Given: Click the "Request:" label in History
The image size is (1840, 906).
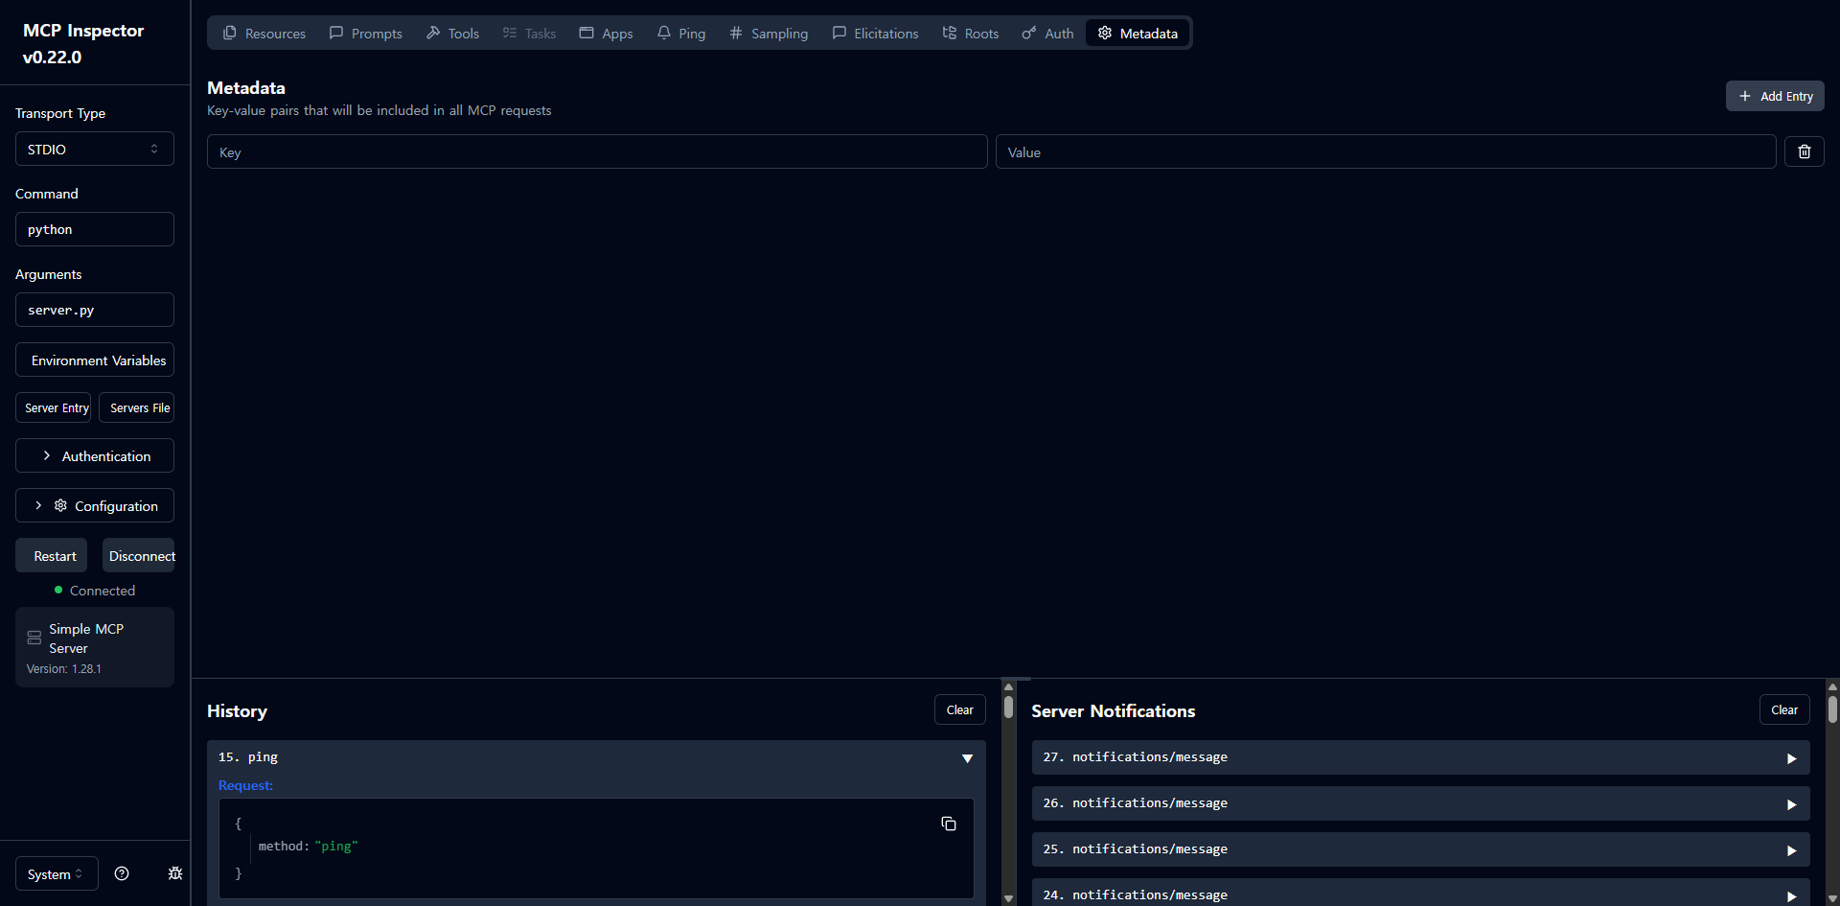Looking at the screenshot, I should pyautogui.click(x=245, y=785).
